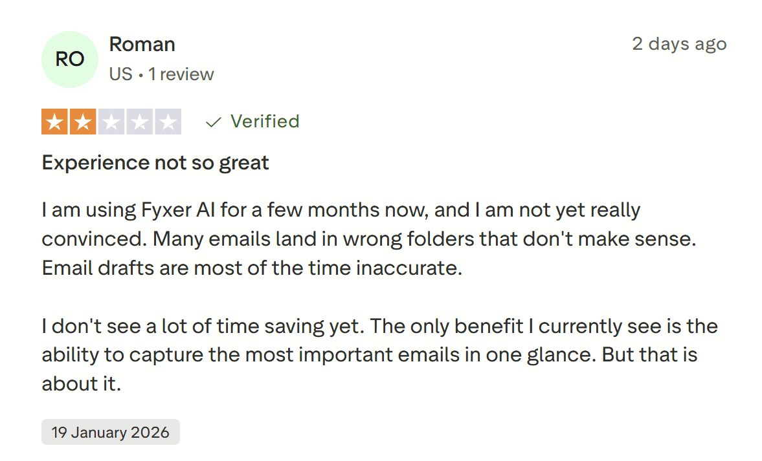Click the US country label
This screenshot has width=762, height=461.
click(120, 74)
